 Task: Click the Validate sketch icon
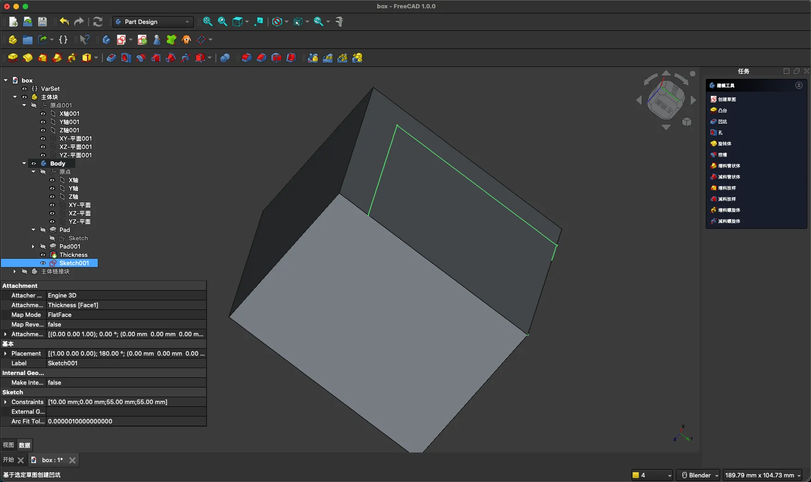point(142,40)
